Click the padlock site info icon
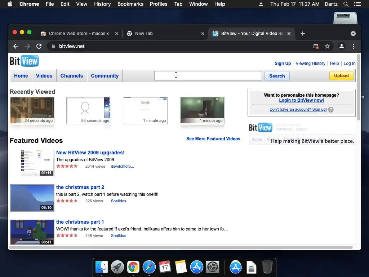369x277 pixels. (x=53, y=46)
